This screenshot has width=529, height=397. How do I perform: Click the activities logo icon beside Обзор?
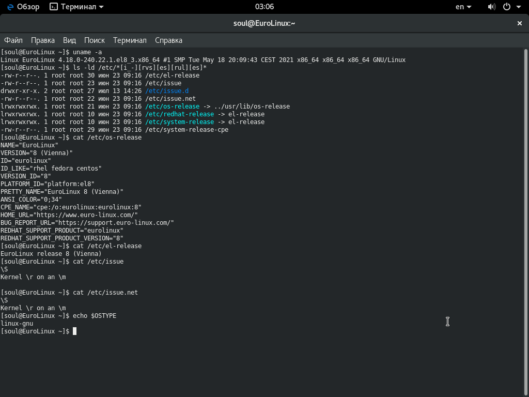click(x=10, y=7)
